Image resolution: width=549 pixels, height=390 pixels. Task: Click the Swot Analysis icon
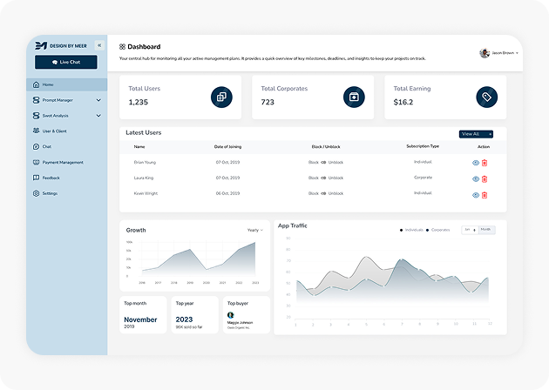[36, 116]
